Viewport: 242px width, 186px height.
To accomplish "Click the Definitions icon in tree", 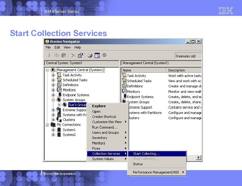I will [x=59, y=85].
